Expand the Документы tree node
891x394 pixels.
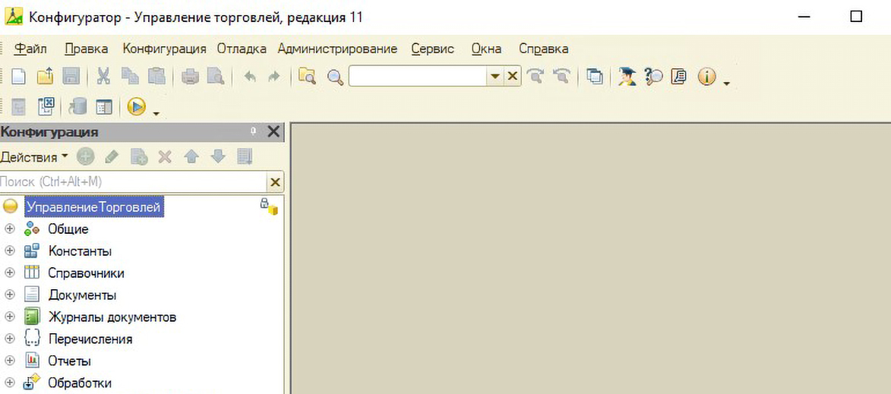coord(10,295)
